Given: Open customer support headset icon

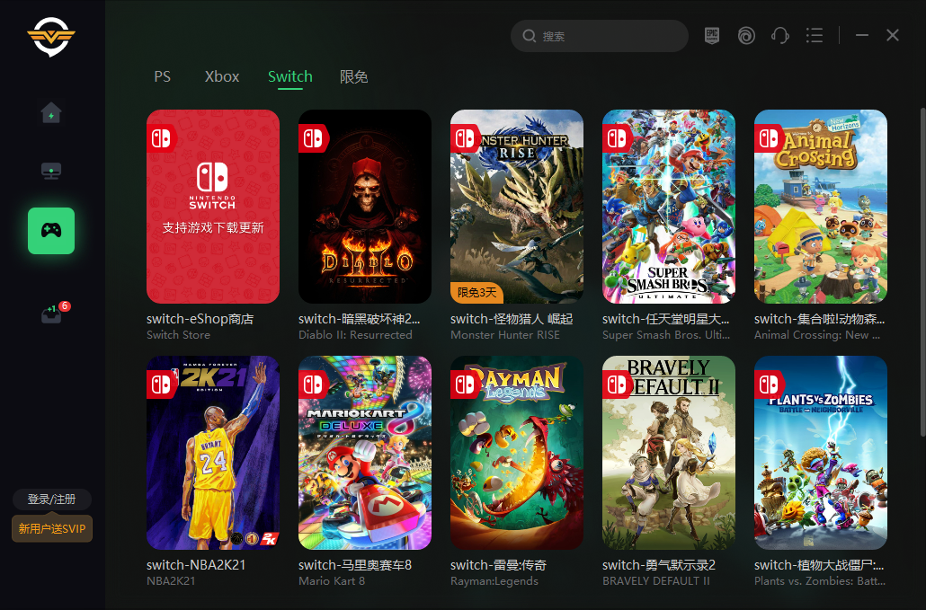Looking at the screenshot, I should click(x=780, y=36).
